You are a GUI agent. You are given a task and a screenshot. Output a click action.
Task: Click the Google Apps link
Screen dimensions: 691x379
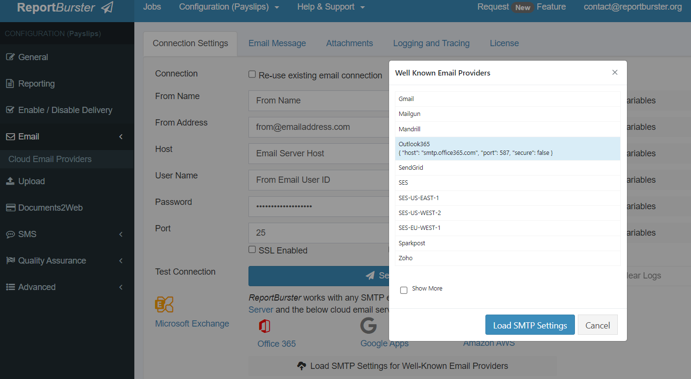coord(384,343)
